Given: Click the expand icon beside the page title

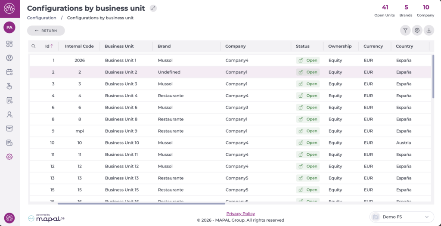Looking at the screenshot, I should 153,8.
